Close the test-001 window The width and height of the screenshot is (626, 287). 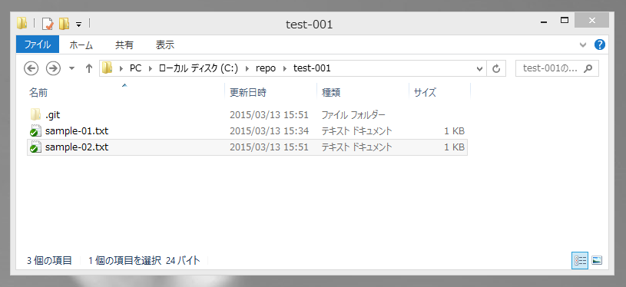coord(591,20)
